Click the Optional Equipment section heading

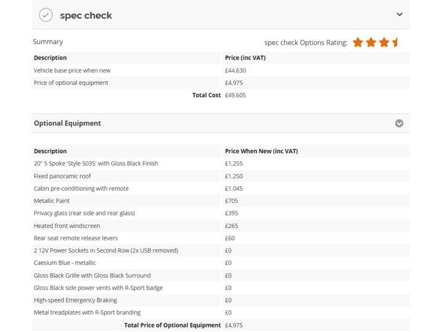click(67, 124)
